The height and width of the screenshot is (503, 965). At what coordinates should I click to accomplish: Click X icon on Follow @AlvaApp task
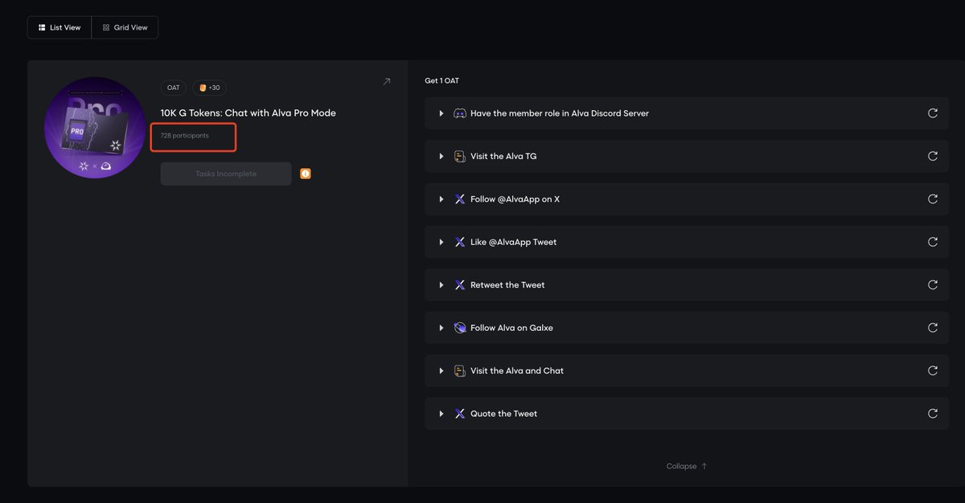460,199
